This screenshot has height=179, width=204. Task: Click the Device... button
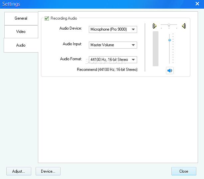(x=48, y=171)
